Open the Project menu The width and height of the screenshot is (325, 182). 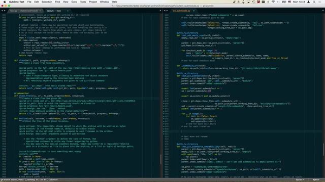click(93, 2)
